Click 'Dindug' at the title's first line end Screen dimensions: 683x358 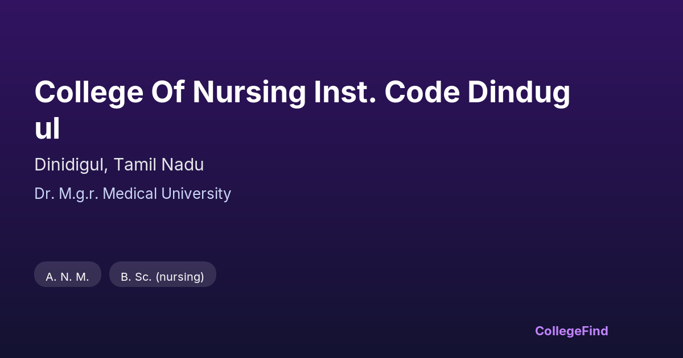click(519, 92)
